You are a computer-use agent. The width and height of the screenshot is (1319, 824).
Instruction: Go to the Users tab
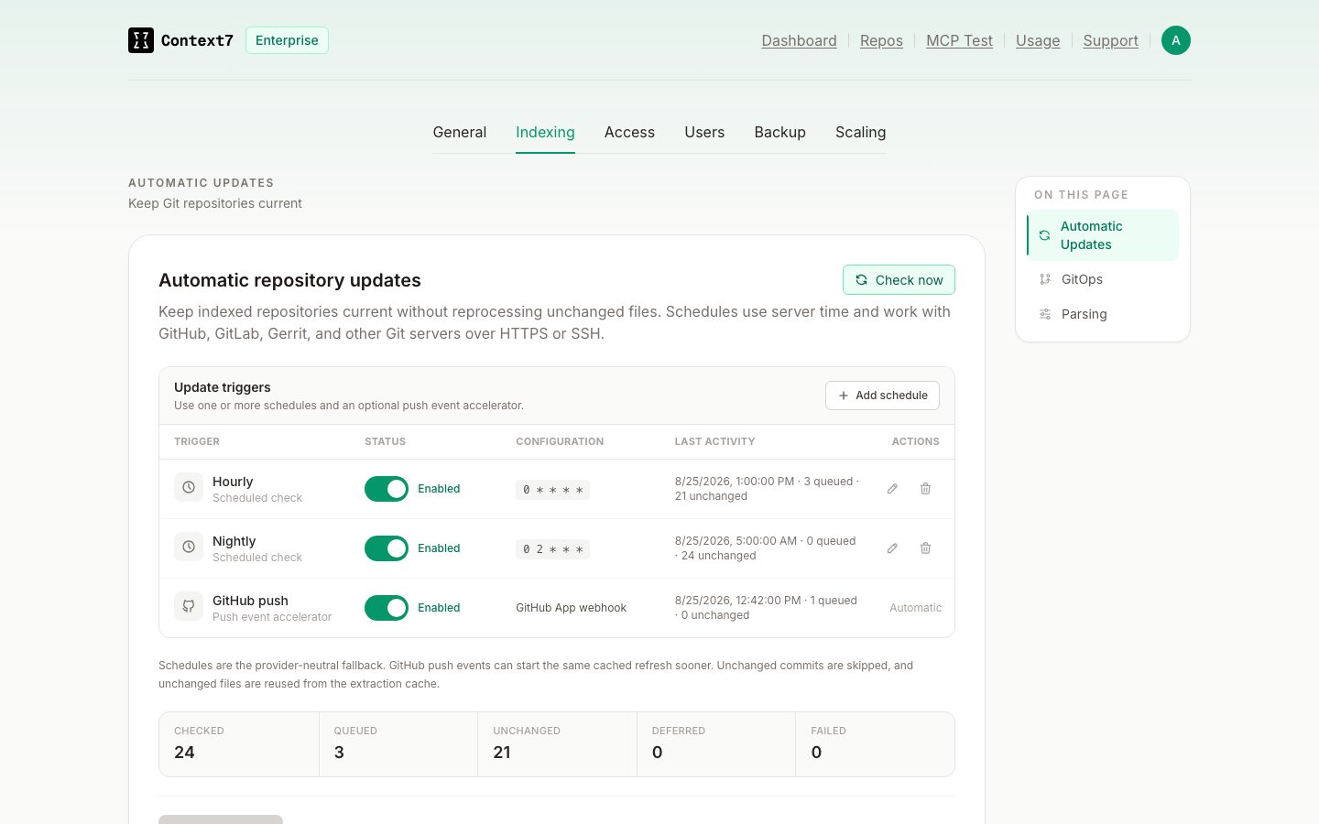(x=704, y=132)
